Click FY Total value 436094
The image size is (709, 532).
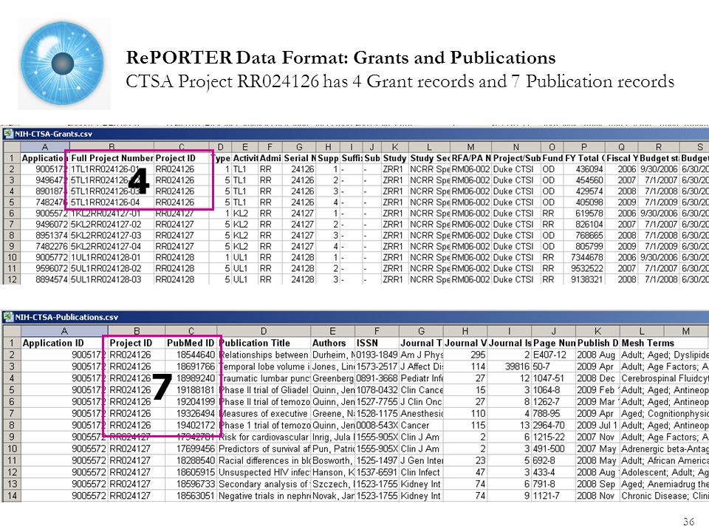(583, 169)
